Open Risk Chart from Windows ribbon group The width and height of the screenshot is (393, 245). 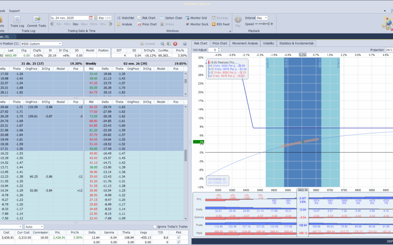point(146,18)
